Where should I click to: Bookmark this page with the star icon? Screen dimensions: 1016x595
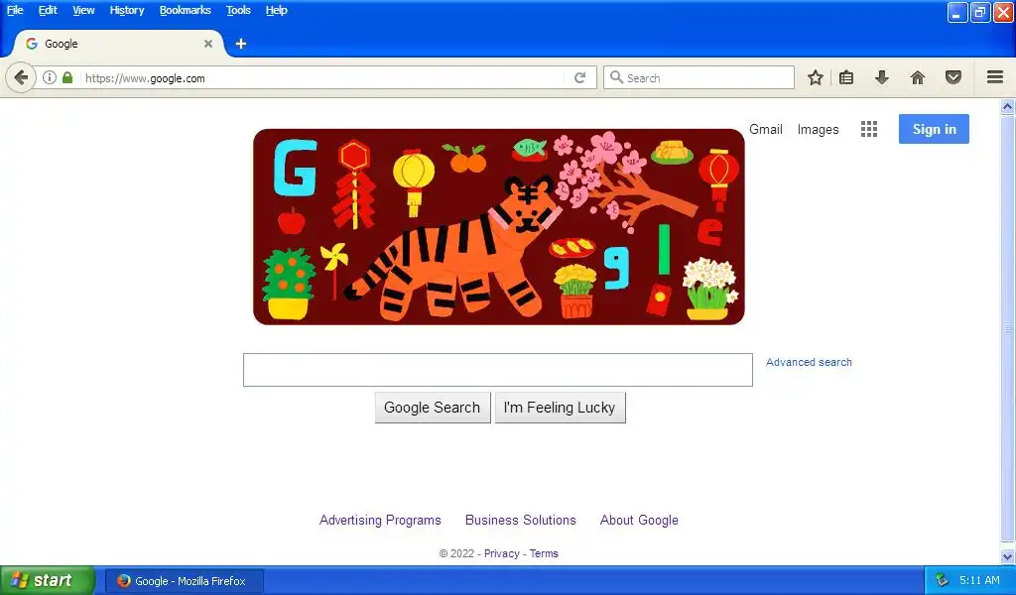816,77
